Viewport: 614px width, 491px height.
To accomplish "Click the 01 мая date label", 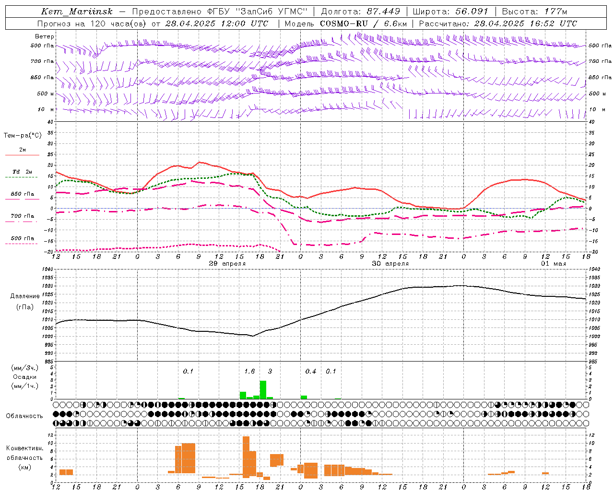I will pos(553,264).
